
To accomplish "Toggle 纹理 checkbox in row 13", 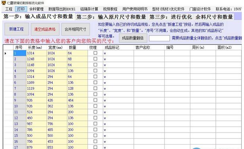I will point(95,124).
